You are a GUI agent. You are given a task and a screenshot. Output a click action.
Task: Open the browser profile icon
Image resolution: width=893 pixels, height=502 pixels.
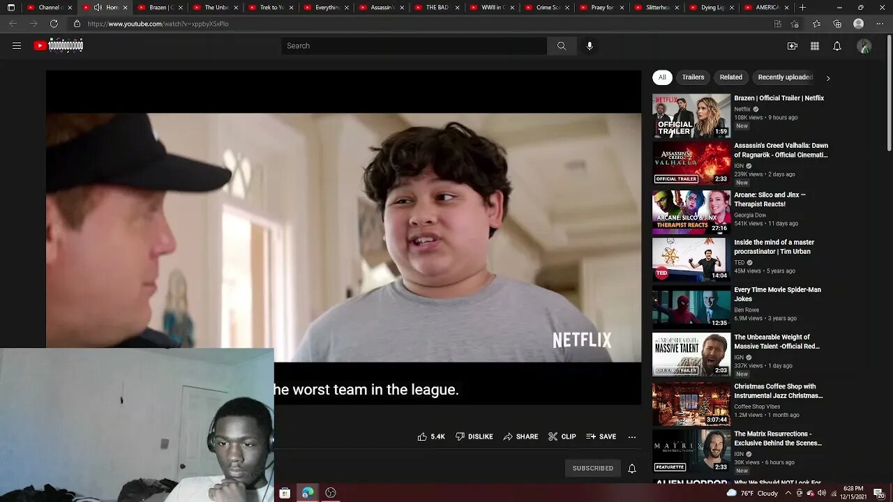tap(859, 24)
